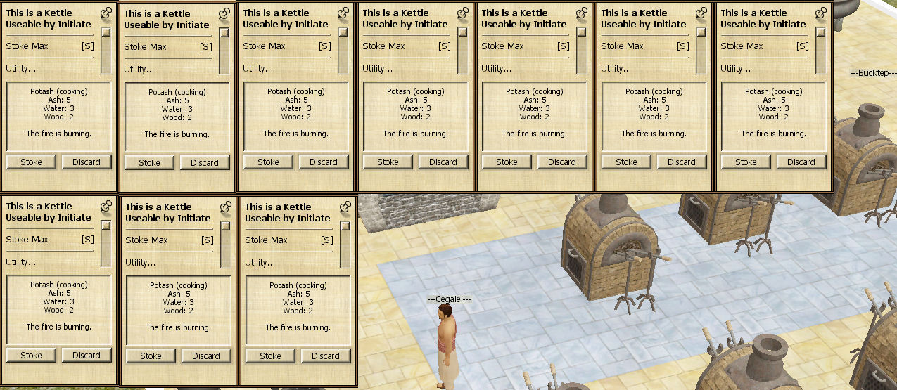Choose Stoke Max in second bottom-row kettle window
The height and width of the screenshot is (390, 897).
(170, 240)
